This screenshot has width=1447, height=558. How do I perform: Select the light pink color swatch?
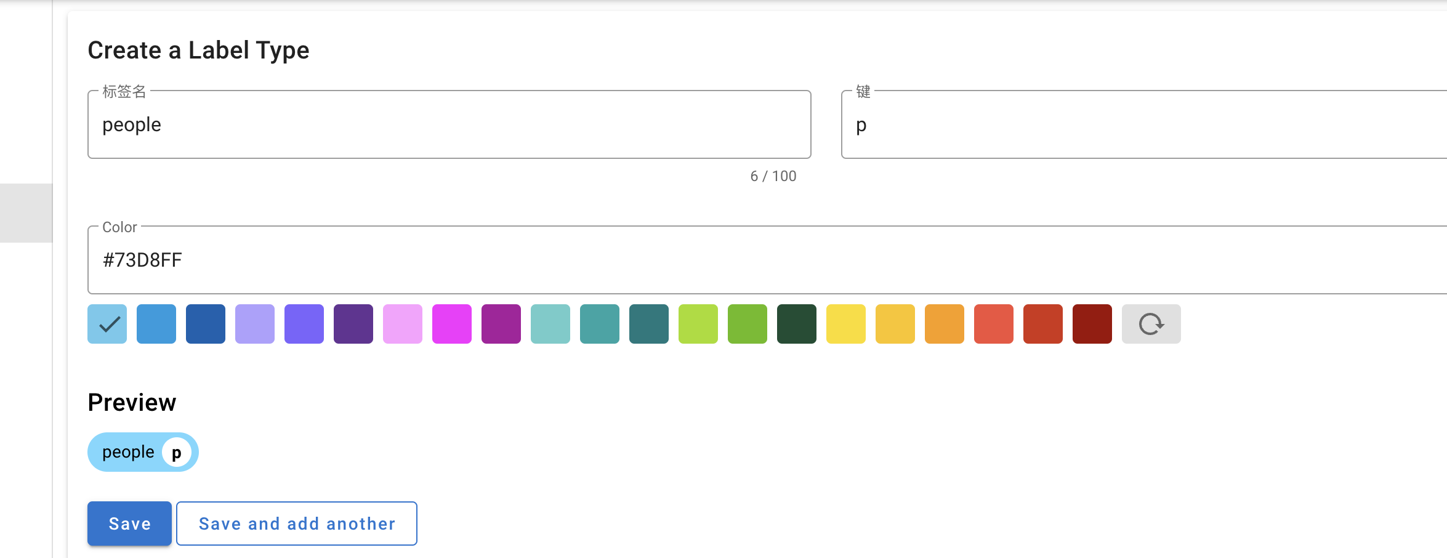coord(403,324)
